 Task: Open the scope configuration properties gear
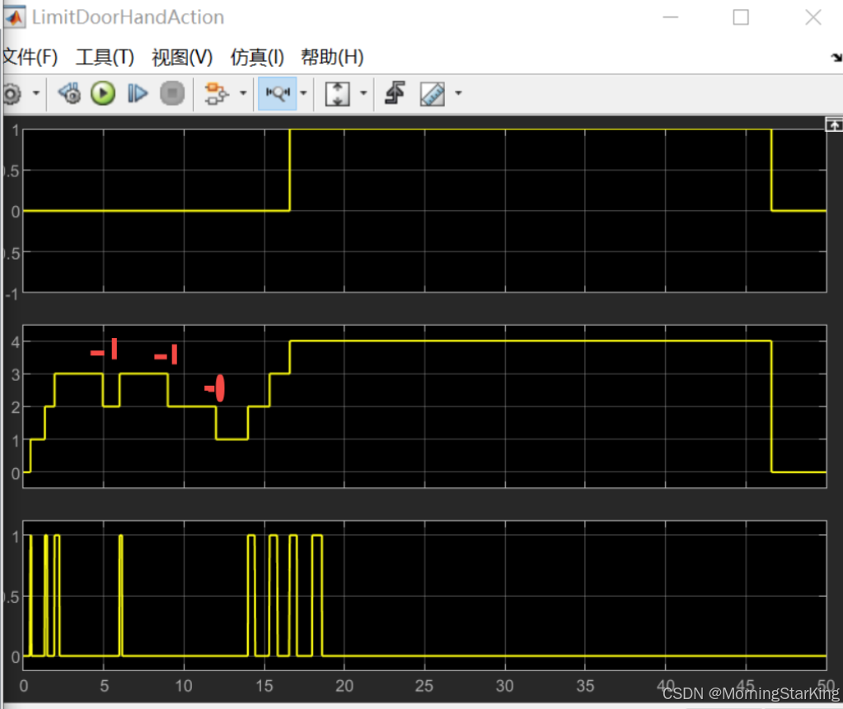click(14, 93)
